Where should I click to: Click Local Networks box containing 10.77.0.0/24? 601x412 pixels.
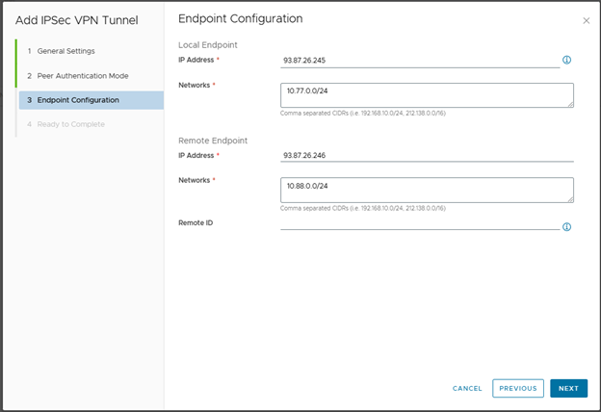point(424,94)
